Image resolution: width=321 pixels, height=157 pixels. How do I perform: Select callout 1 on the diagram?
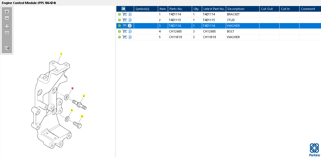(x=61, y=54)
